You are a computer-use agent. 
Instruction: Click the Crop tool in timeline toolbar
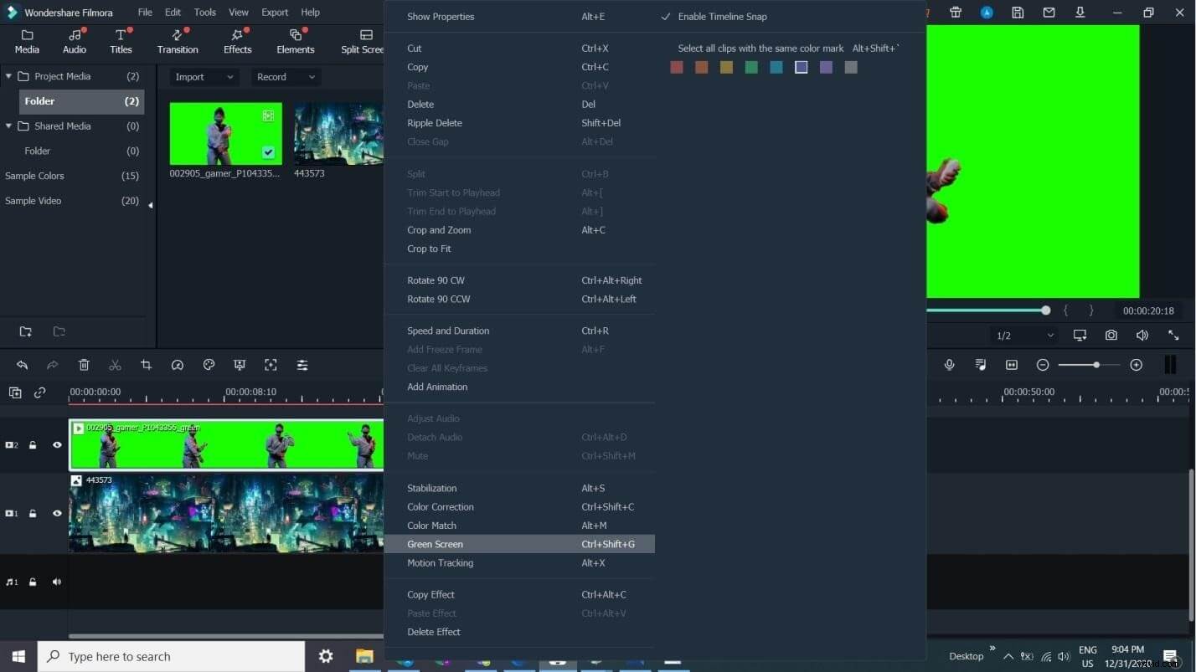coord(146,365)
